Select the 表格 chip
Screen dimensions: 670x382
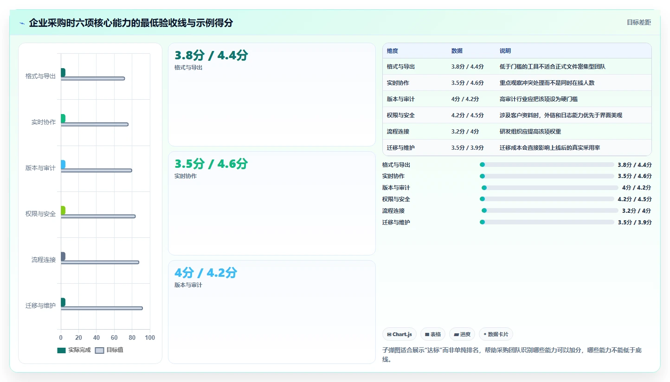[433, 334]
